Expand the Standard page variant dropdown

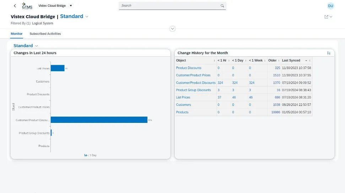[87, 17]
